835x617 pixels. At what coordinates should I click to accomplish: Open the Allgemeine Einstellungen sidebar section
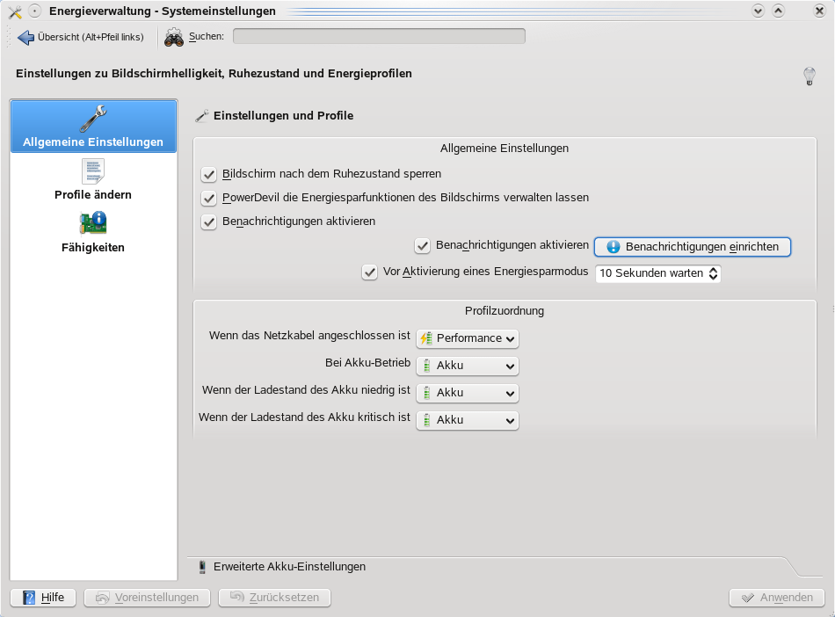tap(93, 127)
